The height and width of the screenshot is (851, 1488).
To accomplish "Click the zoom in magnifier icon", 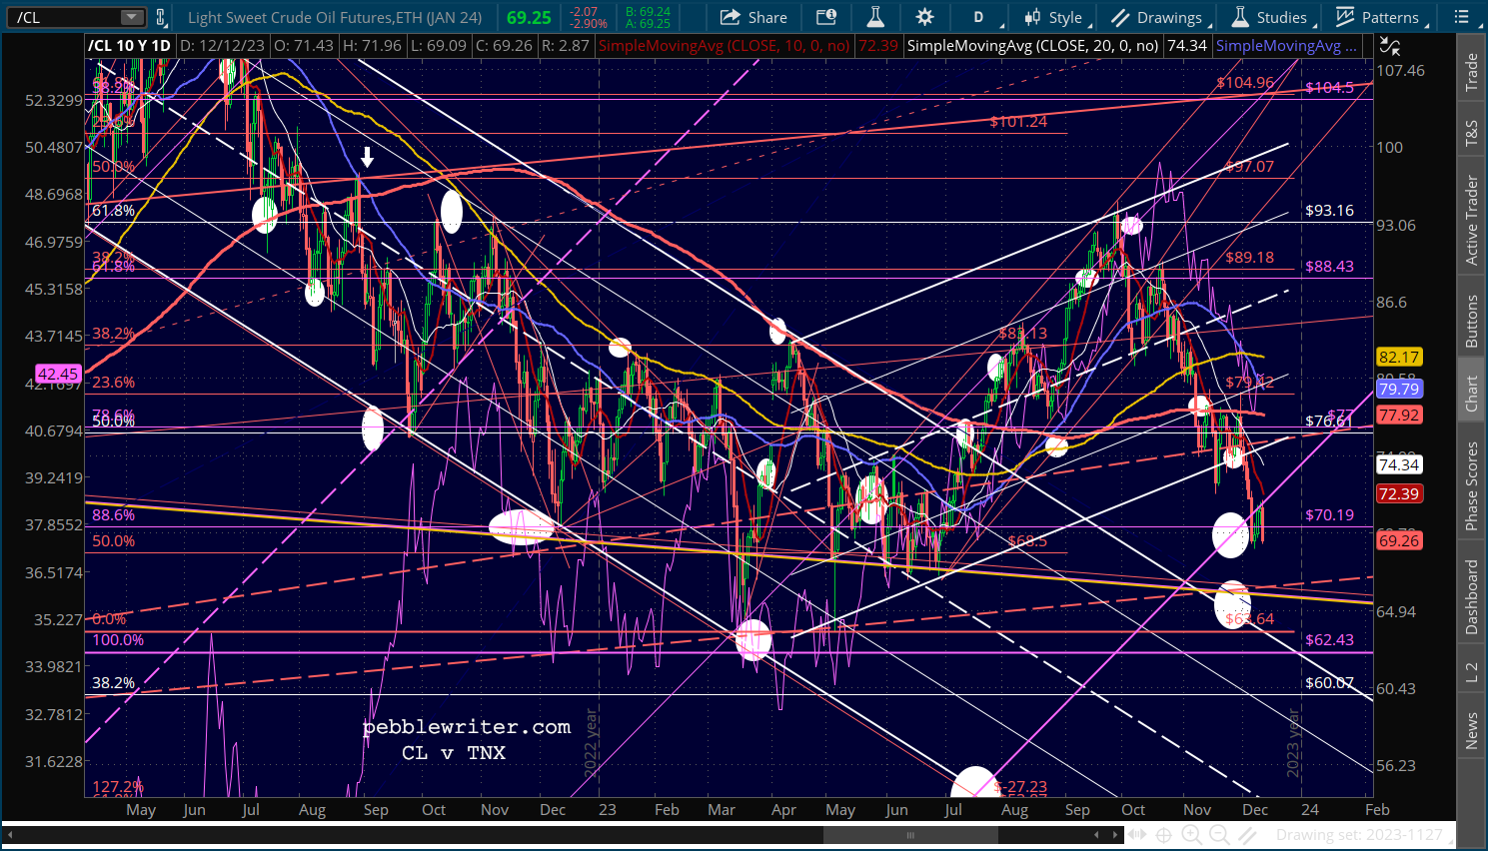I will pyautogui.click(x=1191, y=835).
